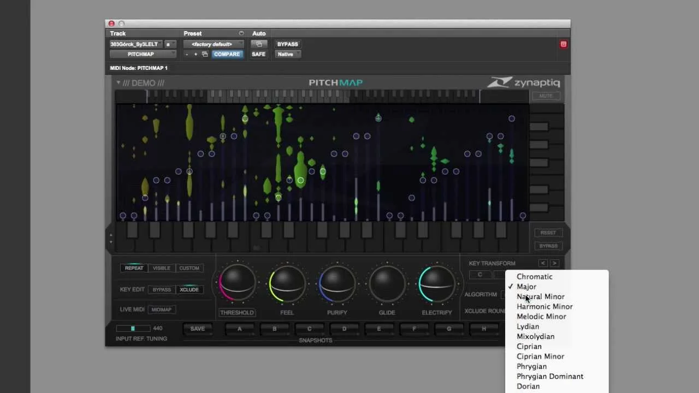Collapse the DEMO section disclosure triangle

tap(118, 82)
